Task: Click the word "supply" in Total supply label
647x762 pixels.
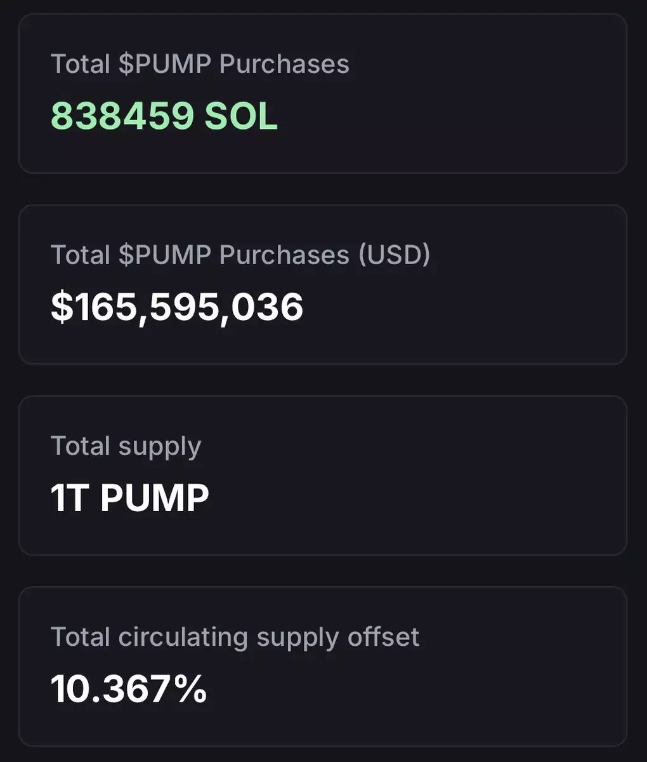Action: point(160,447)
